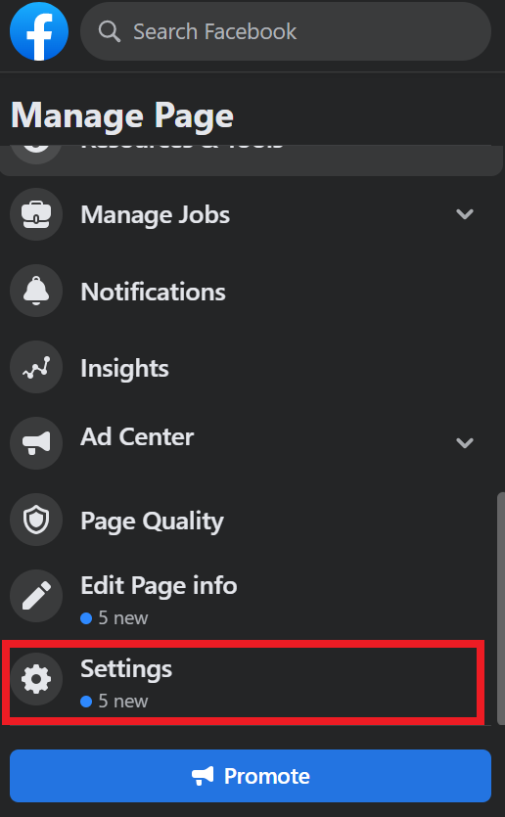Image resolution: width=505 pixels, height=817 pixels.
Task: Open the Settings gear icon
Action: [x=36, y=679]
